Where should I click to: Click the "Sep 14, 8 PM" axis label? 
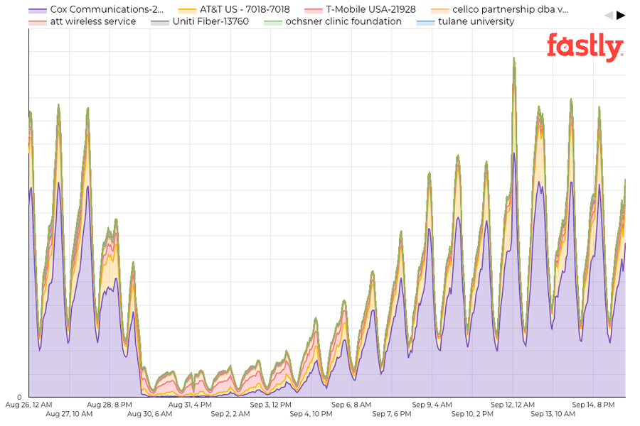click(x=593, y=405)
